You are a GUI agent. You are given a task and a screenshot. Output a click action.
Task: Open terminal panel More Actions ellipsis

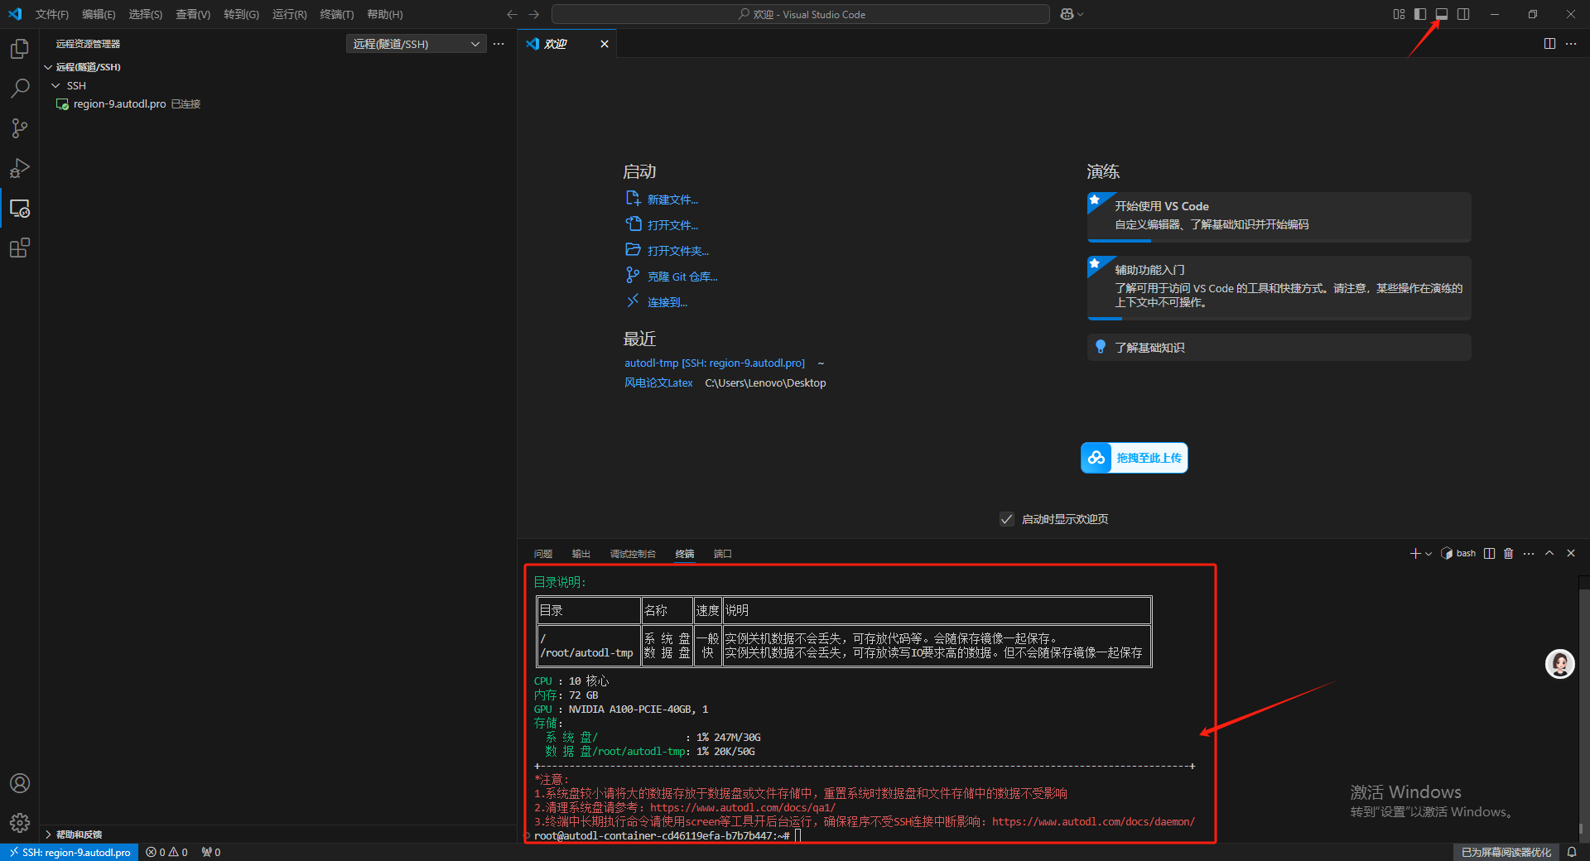[1529, 554]
